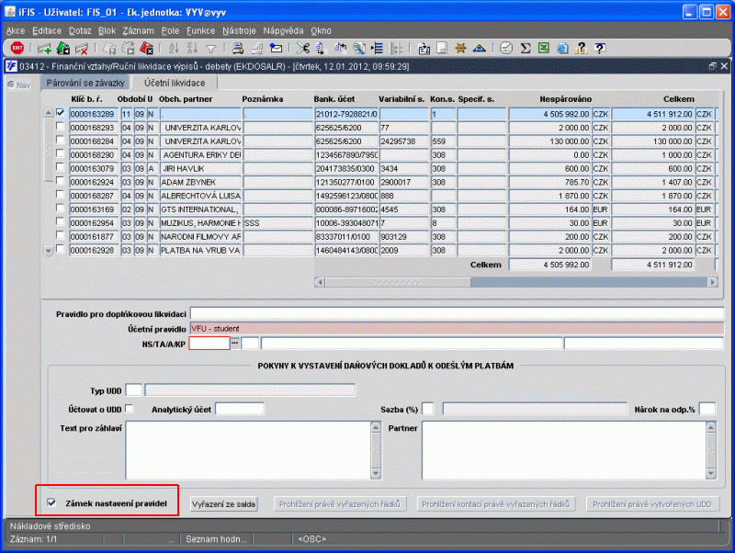The width and height of the screenshot is (735, 553).
Task: Click the envelope mail icon
Action: click(x=277, y=48)
